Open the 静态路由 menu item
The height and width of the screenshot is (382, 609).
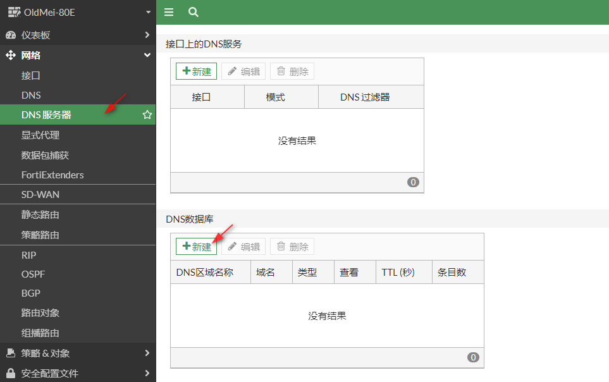click(78, 214)
